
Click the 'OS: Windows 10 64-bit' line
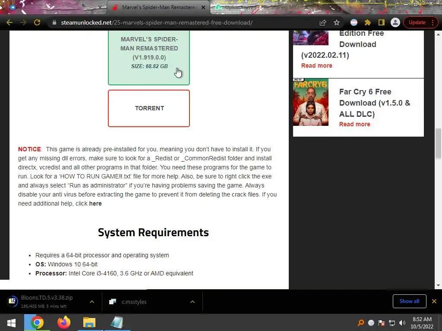[66, 264]
